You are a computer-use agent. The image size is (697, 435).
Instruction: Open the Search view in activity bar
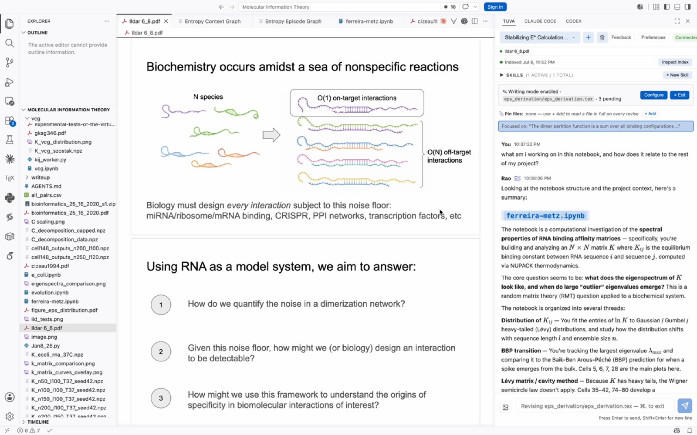coord(10,43)
